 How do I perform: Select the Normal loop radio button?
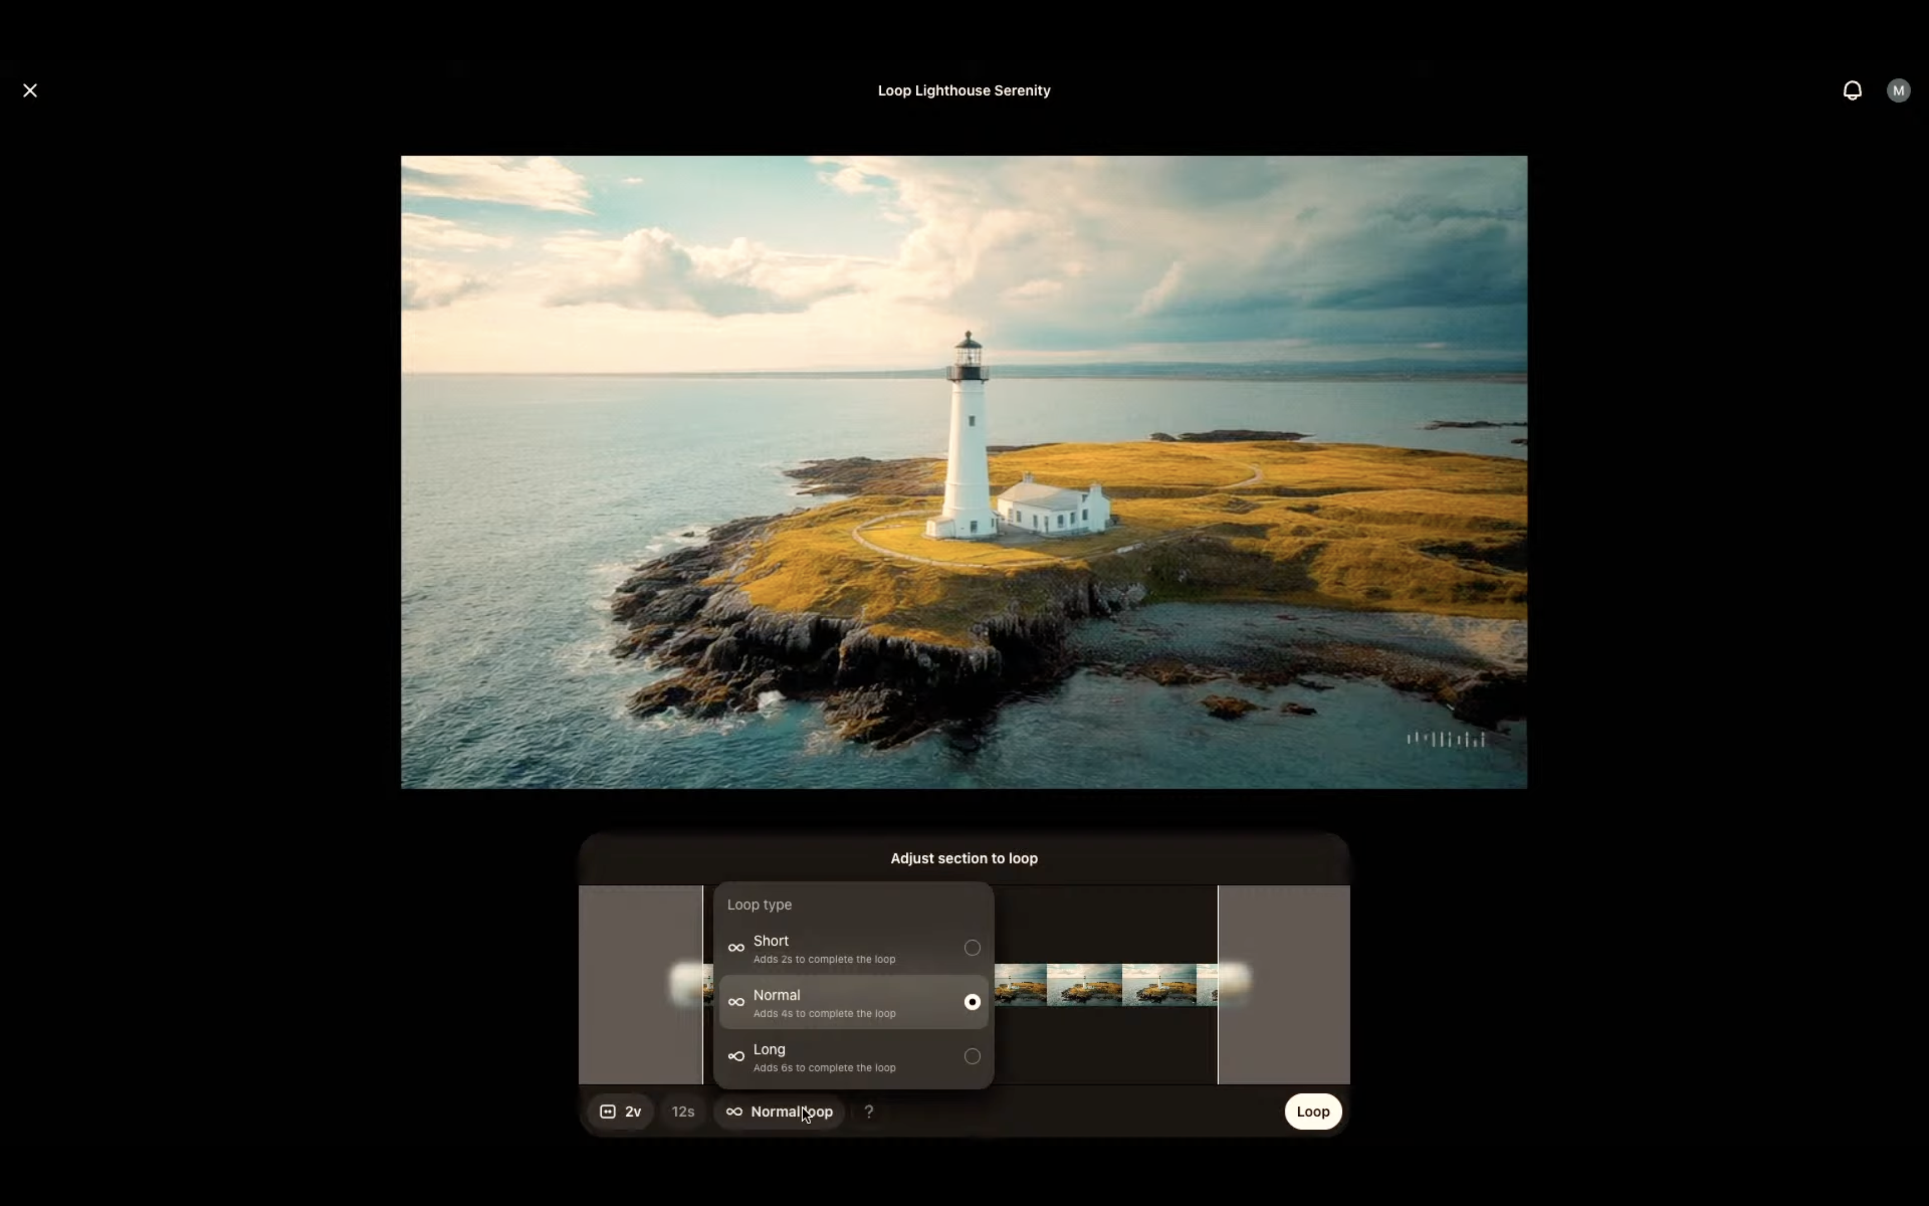pos(972,1002)
